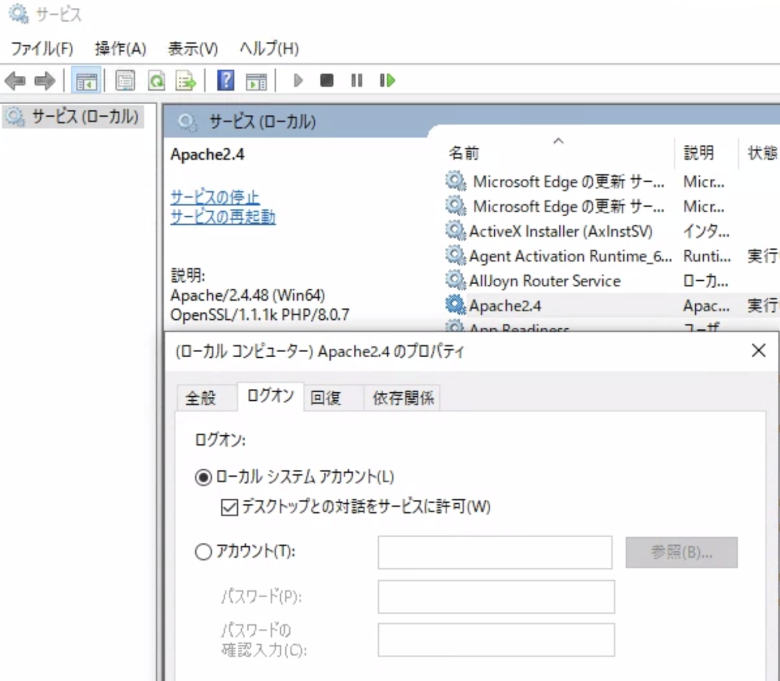Select the second Microsoft Edge の更新 row
This screenshot has height=681, width=780.
point(612,206)
